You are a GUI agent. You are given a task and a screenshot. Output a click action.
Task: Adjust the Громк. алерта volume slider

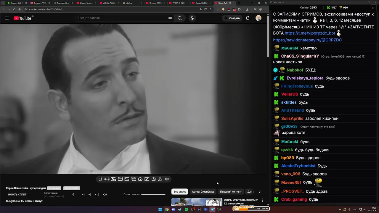[153, 195]
